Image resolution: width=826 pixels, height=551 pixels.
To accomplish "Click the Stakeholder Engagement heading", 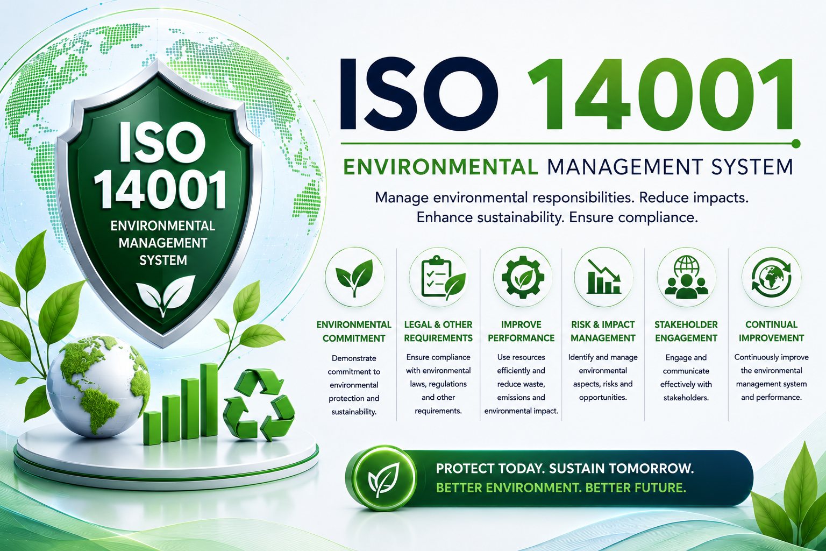I will click(686, 331).
